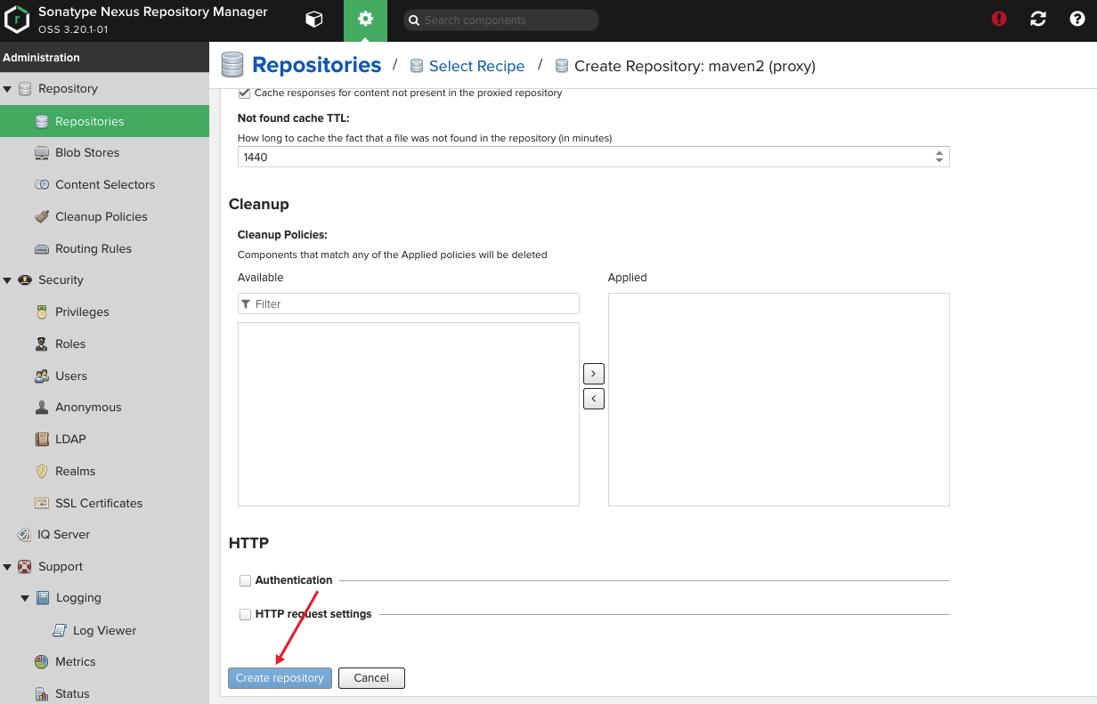
Task: Click the Metrics pie chart icon
Action: coord(42,662)
